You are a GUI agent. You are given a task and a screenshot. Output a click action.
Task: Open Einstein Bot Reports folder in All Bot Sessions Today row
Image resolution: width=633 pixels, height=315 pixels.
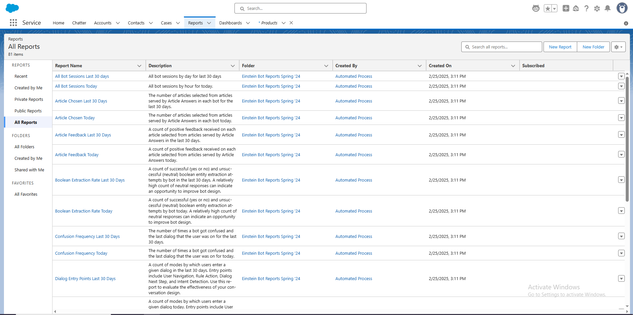271,86
